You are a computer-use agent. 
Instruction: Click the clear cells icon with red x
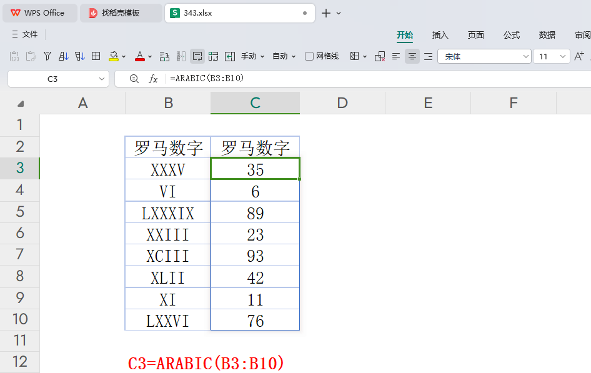(x=380, y=56)
